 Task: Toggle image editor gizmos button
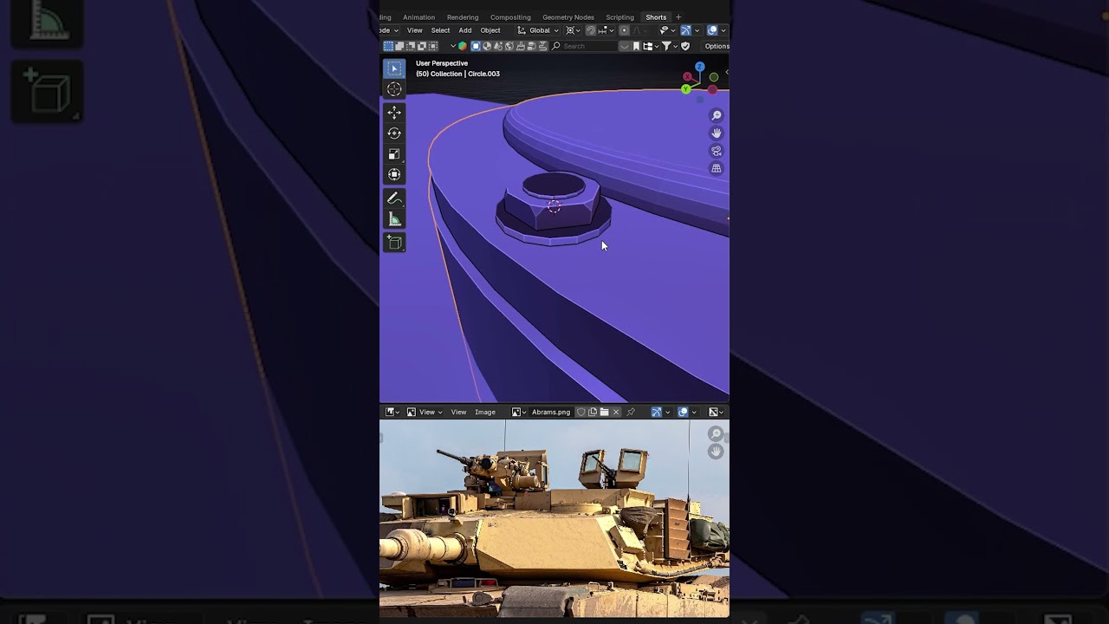pos(657,413)
